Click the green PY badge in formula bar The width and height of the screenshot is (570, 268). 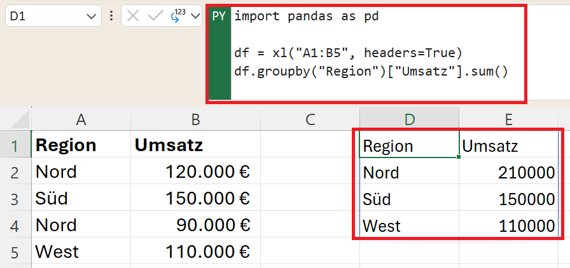(x=219, y=17)
